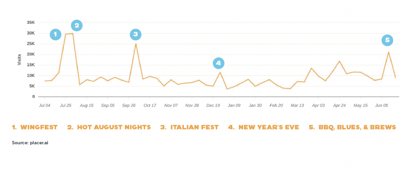Screen dimensions: 418x184
Task: Click the Italian Fest legend label
Action: tap(189, 127)
